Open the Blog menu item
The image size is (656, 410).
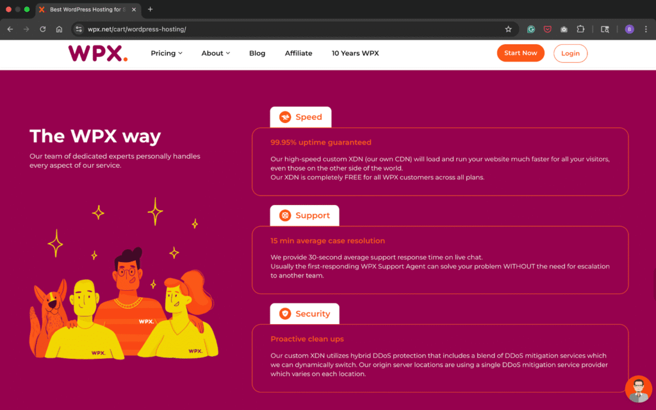(257, 53)
